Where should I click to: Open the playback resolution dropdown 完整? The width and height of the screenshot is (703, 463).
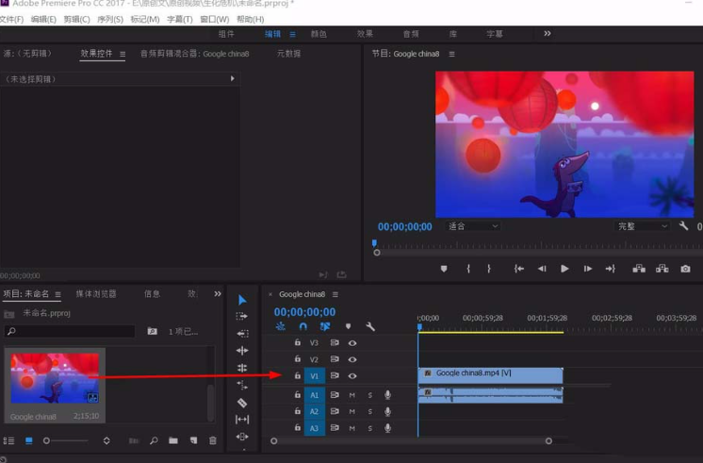tap(641, 226)
